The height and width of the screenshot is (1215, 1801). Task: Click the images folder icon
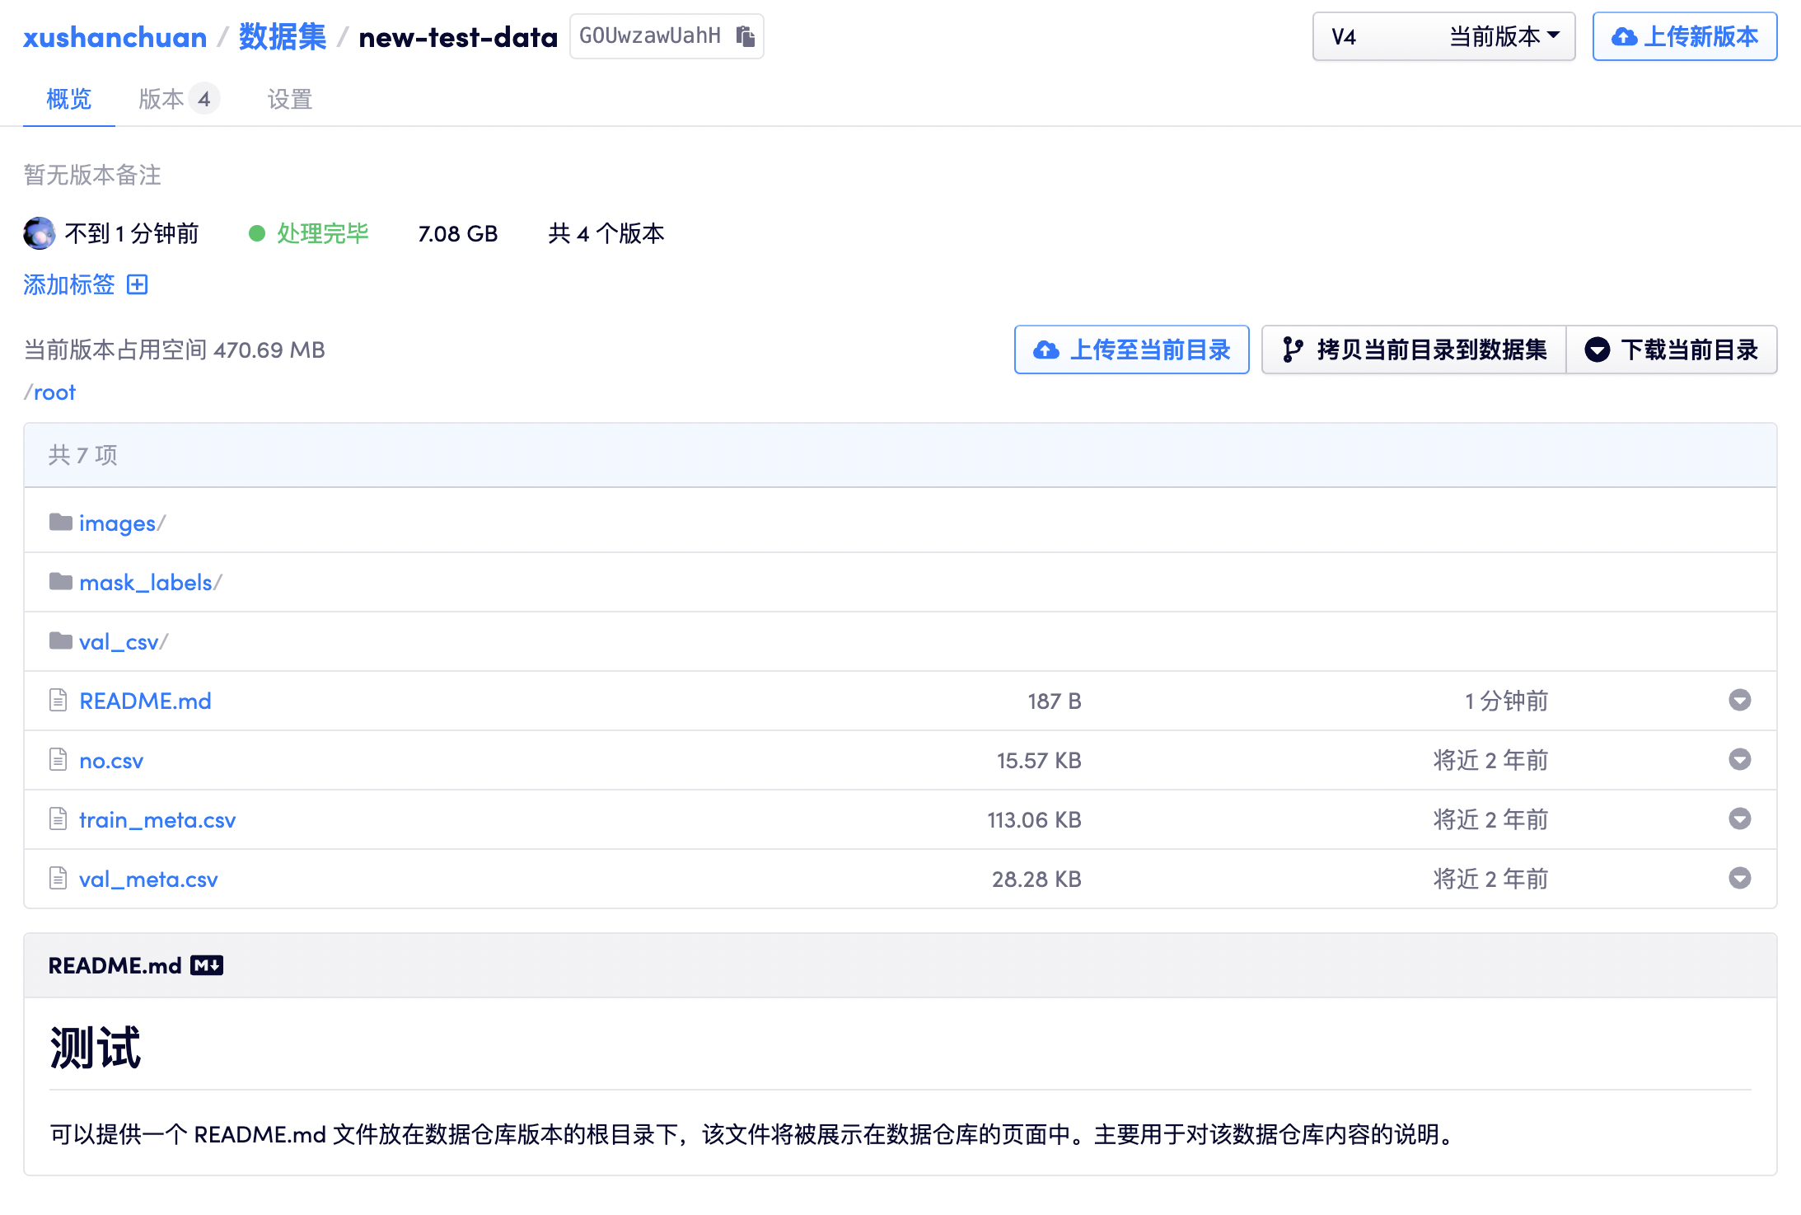click(60, 523)
